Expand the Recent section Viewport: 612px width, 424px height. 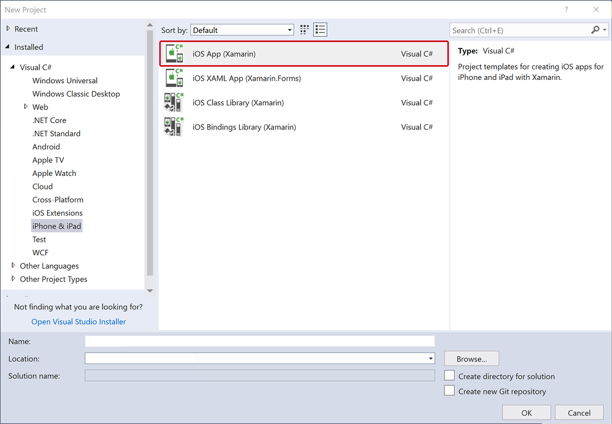coord(8,28)
